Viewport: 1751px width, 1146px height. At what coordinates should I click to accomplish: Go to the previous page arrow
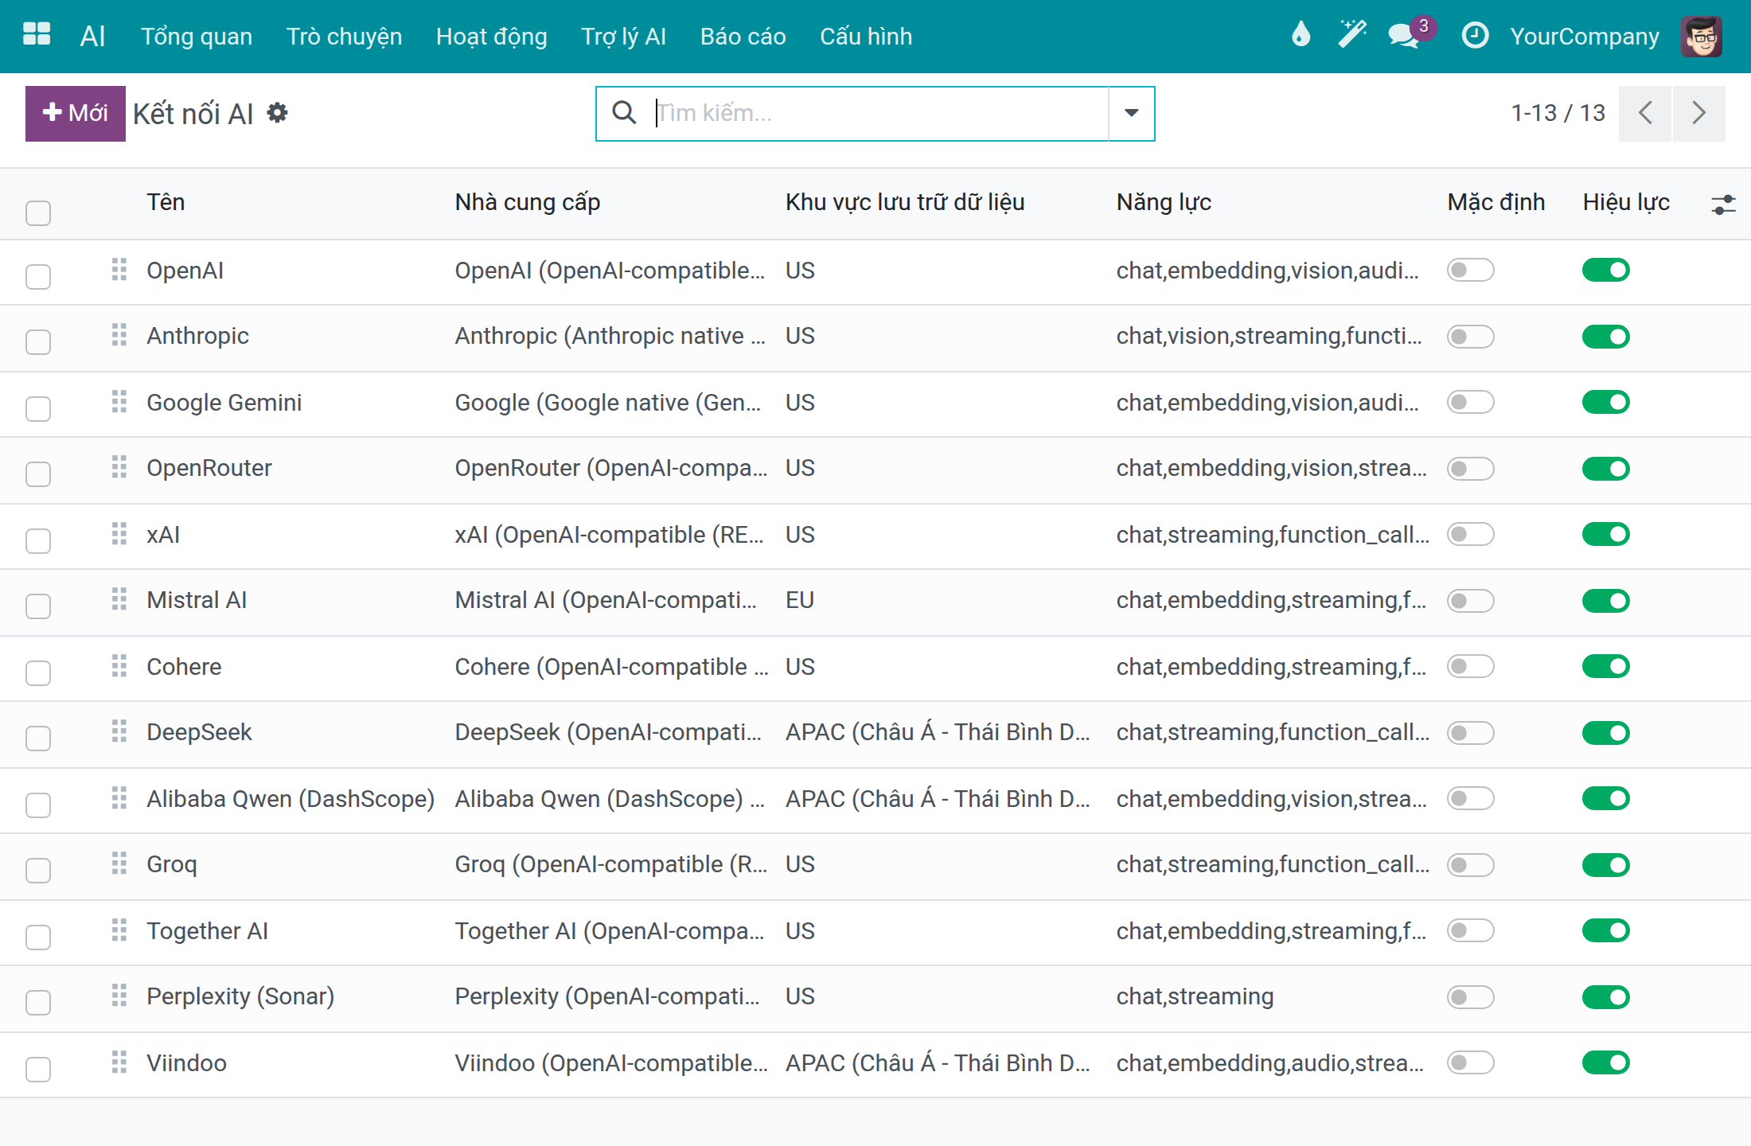pos(1645,113)
